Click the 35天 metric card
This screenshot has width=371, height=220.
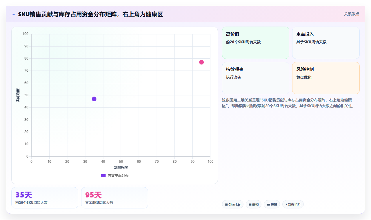point(45,198)
